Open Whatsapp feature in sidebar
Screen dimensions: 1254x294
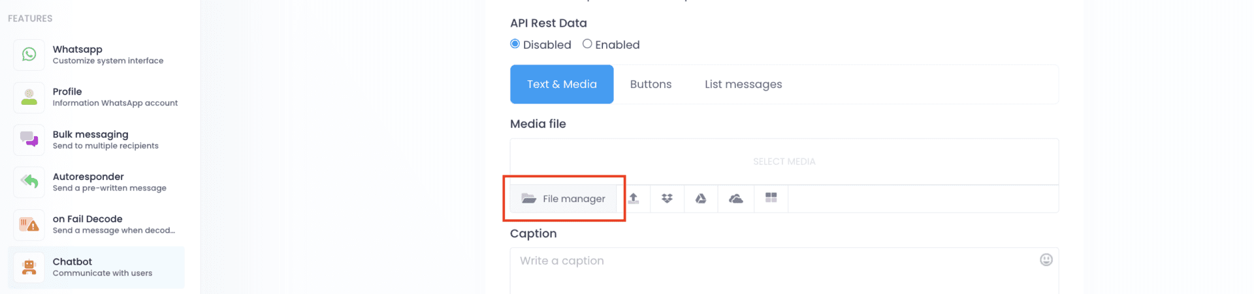click(x=96, y=55)
